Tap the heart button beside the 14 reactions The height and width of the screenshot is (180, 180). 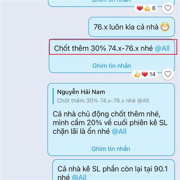pos(168,74)
